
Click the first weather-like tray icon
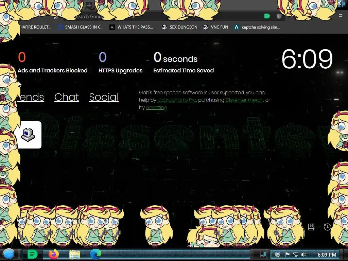coord(277,255)
